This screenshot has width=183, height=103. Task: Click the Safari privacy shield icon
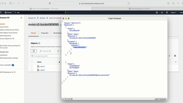(x=50, y=3)
